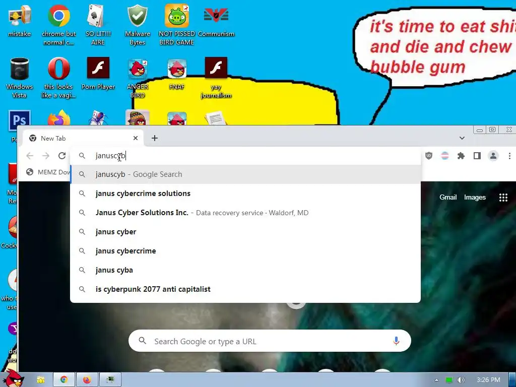516x387 pixels.
Task: Click the Angry Bird Start button
Action: (14, 378)
